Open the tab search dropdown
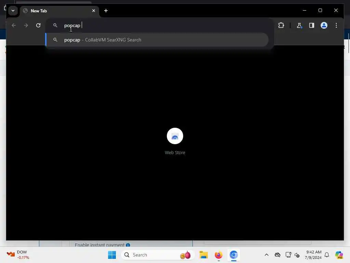Screen dimensions: 350x263 (13, 11)
